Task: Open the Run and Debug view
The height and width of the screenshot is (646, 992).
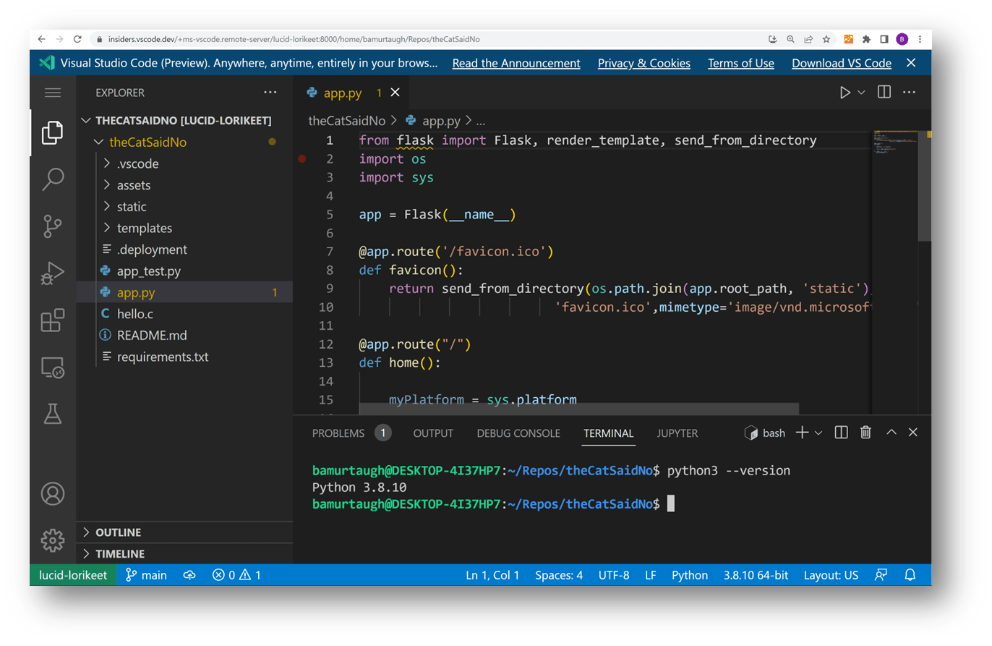Action: 53,273
